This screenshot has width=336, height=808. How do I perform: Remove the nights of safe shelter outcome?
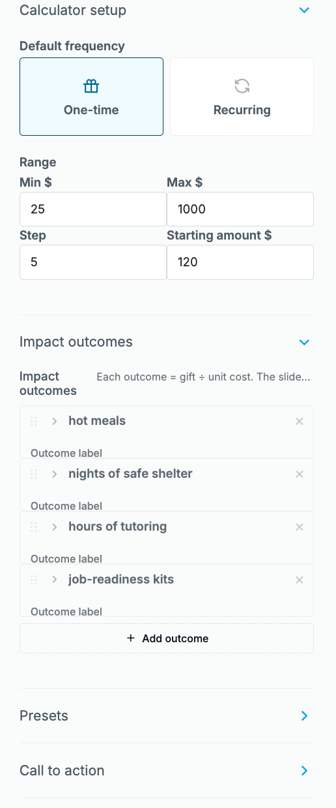[x=300, y=474]
